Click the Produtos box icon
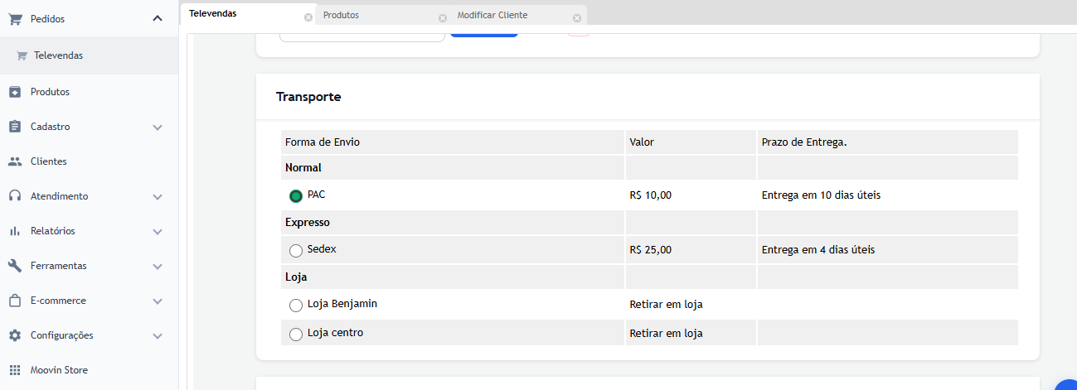 click(x=15, y=92)
